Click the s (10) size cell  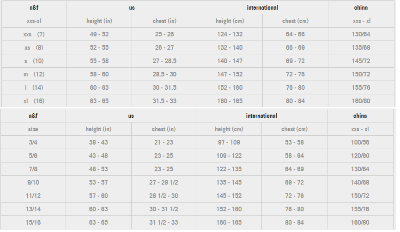point(34,61)
